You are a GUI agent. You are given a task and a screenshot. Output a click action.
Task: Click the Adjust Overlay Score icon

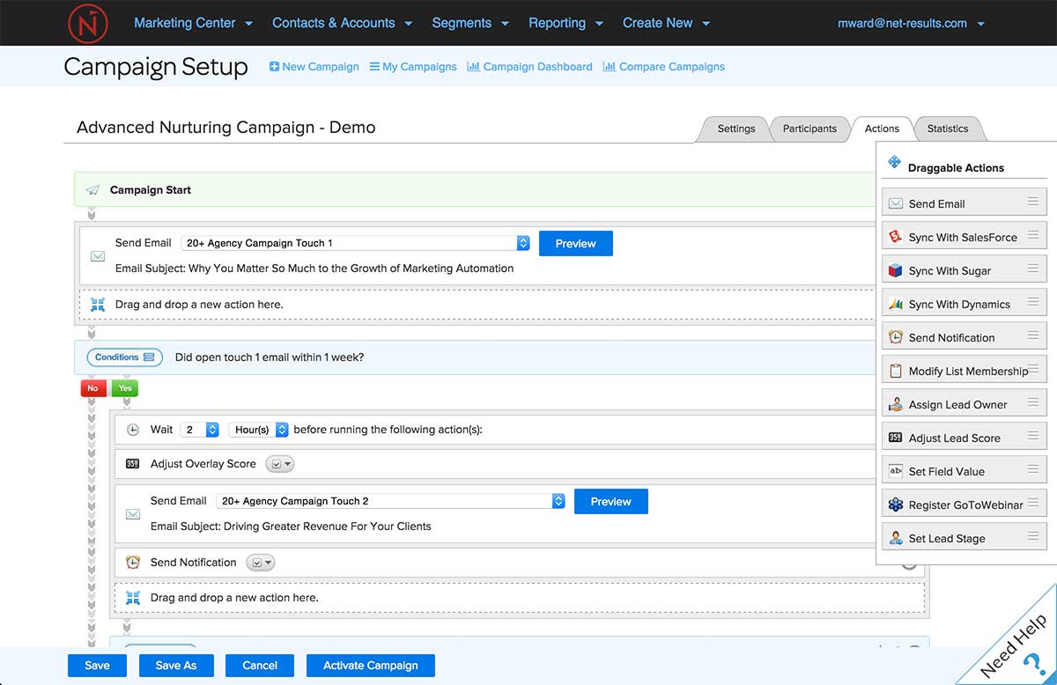[133, 464]
